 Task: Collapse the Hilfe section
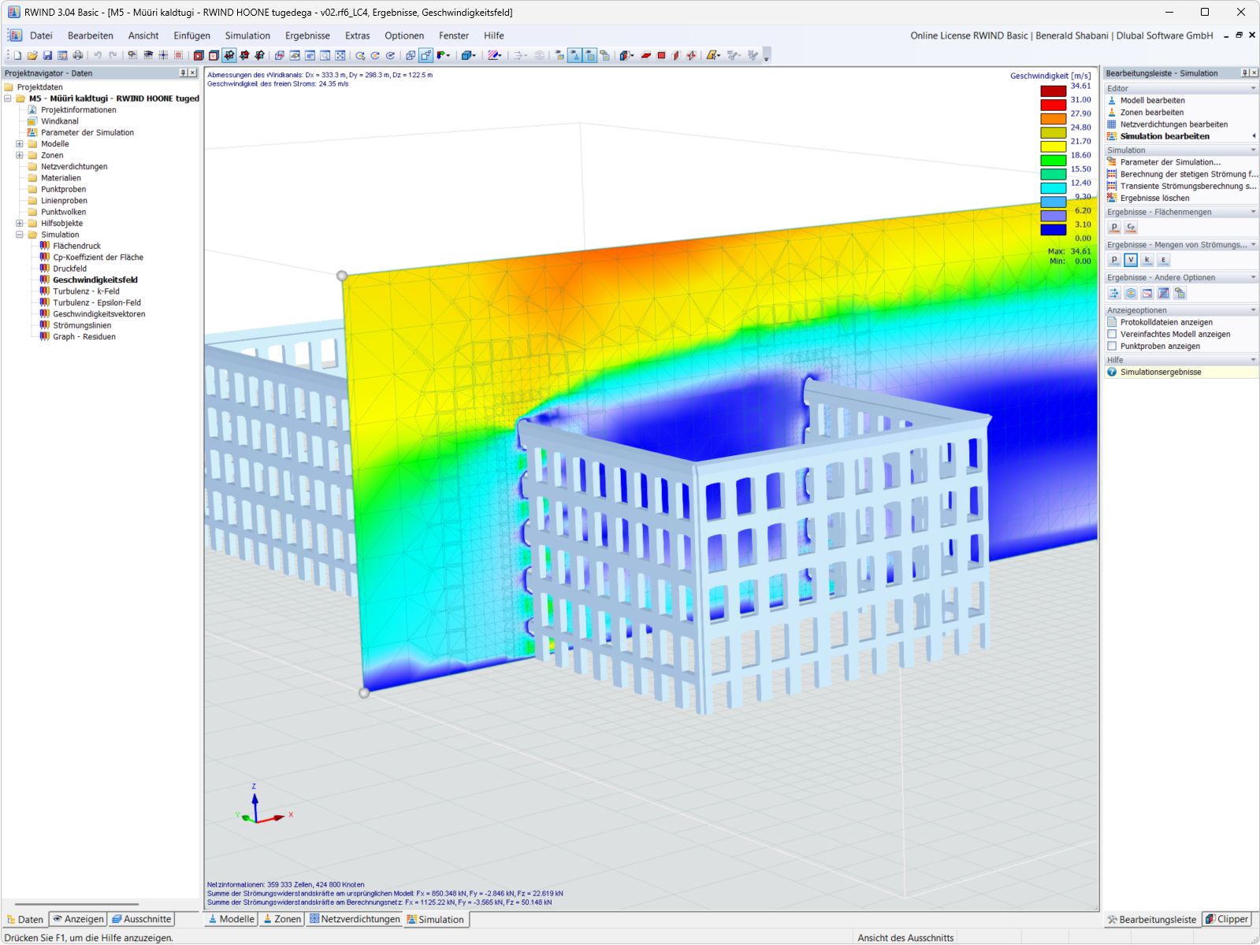point(1253,360)
